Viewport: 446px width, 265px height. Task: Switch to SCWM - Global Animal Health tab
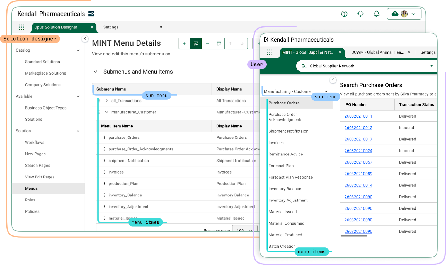(x=377, y=52)
